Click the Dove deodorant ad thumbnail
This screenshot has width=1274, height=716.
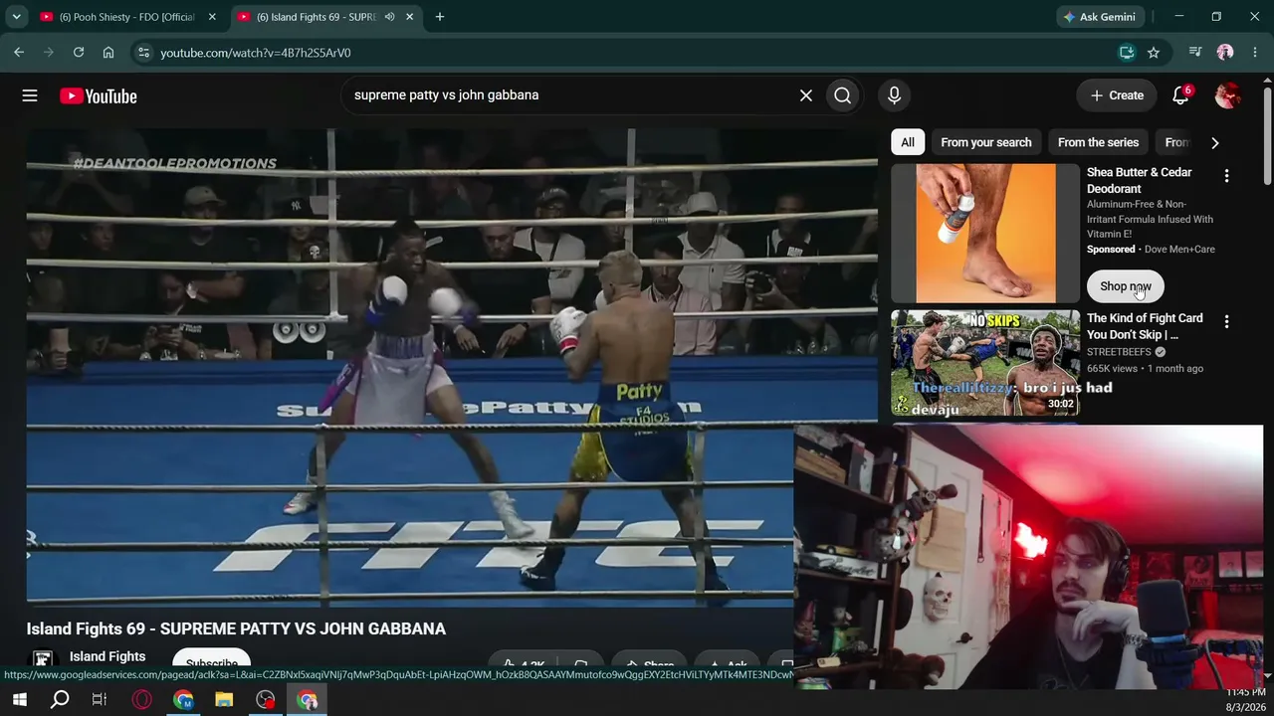click(985, 234)
